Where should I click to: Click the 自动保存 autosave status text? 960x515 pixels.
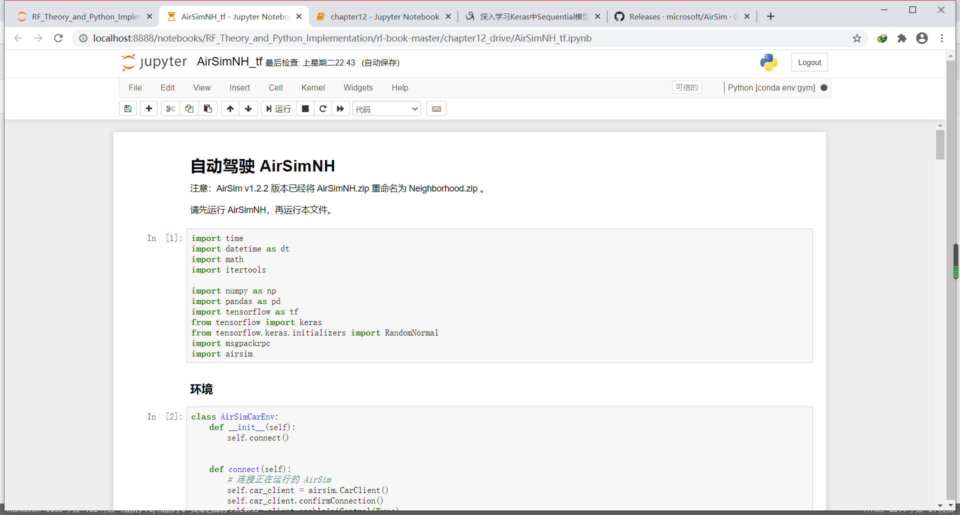pos(380,62)
